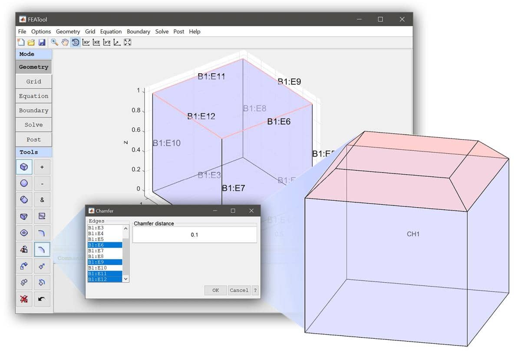The image size is (521, 358).
Task: Activate the Zoom magnifier tool
Action: [55, 42]
